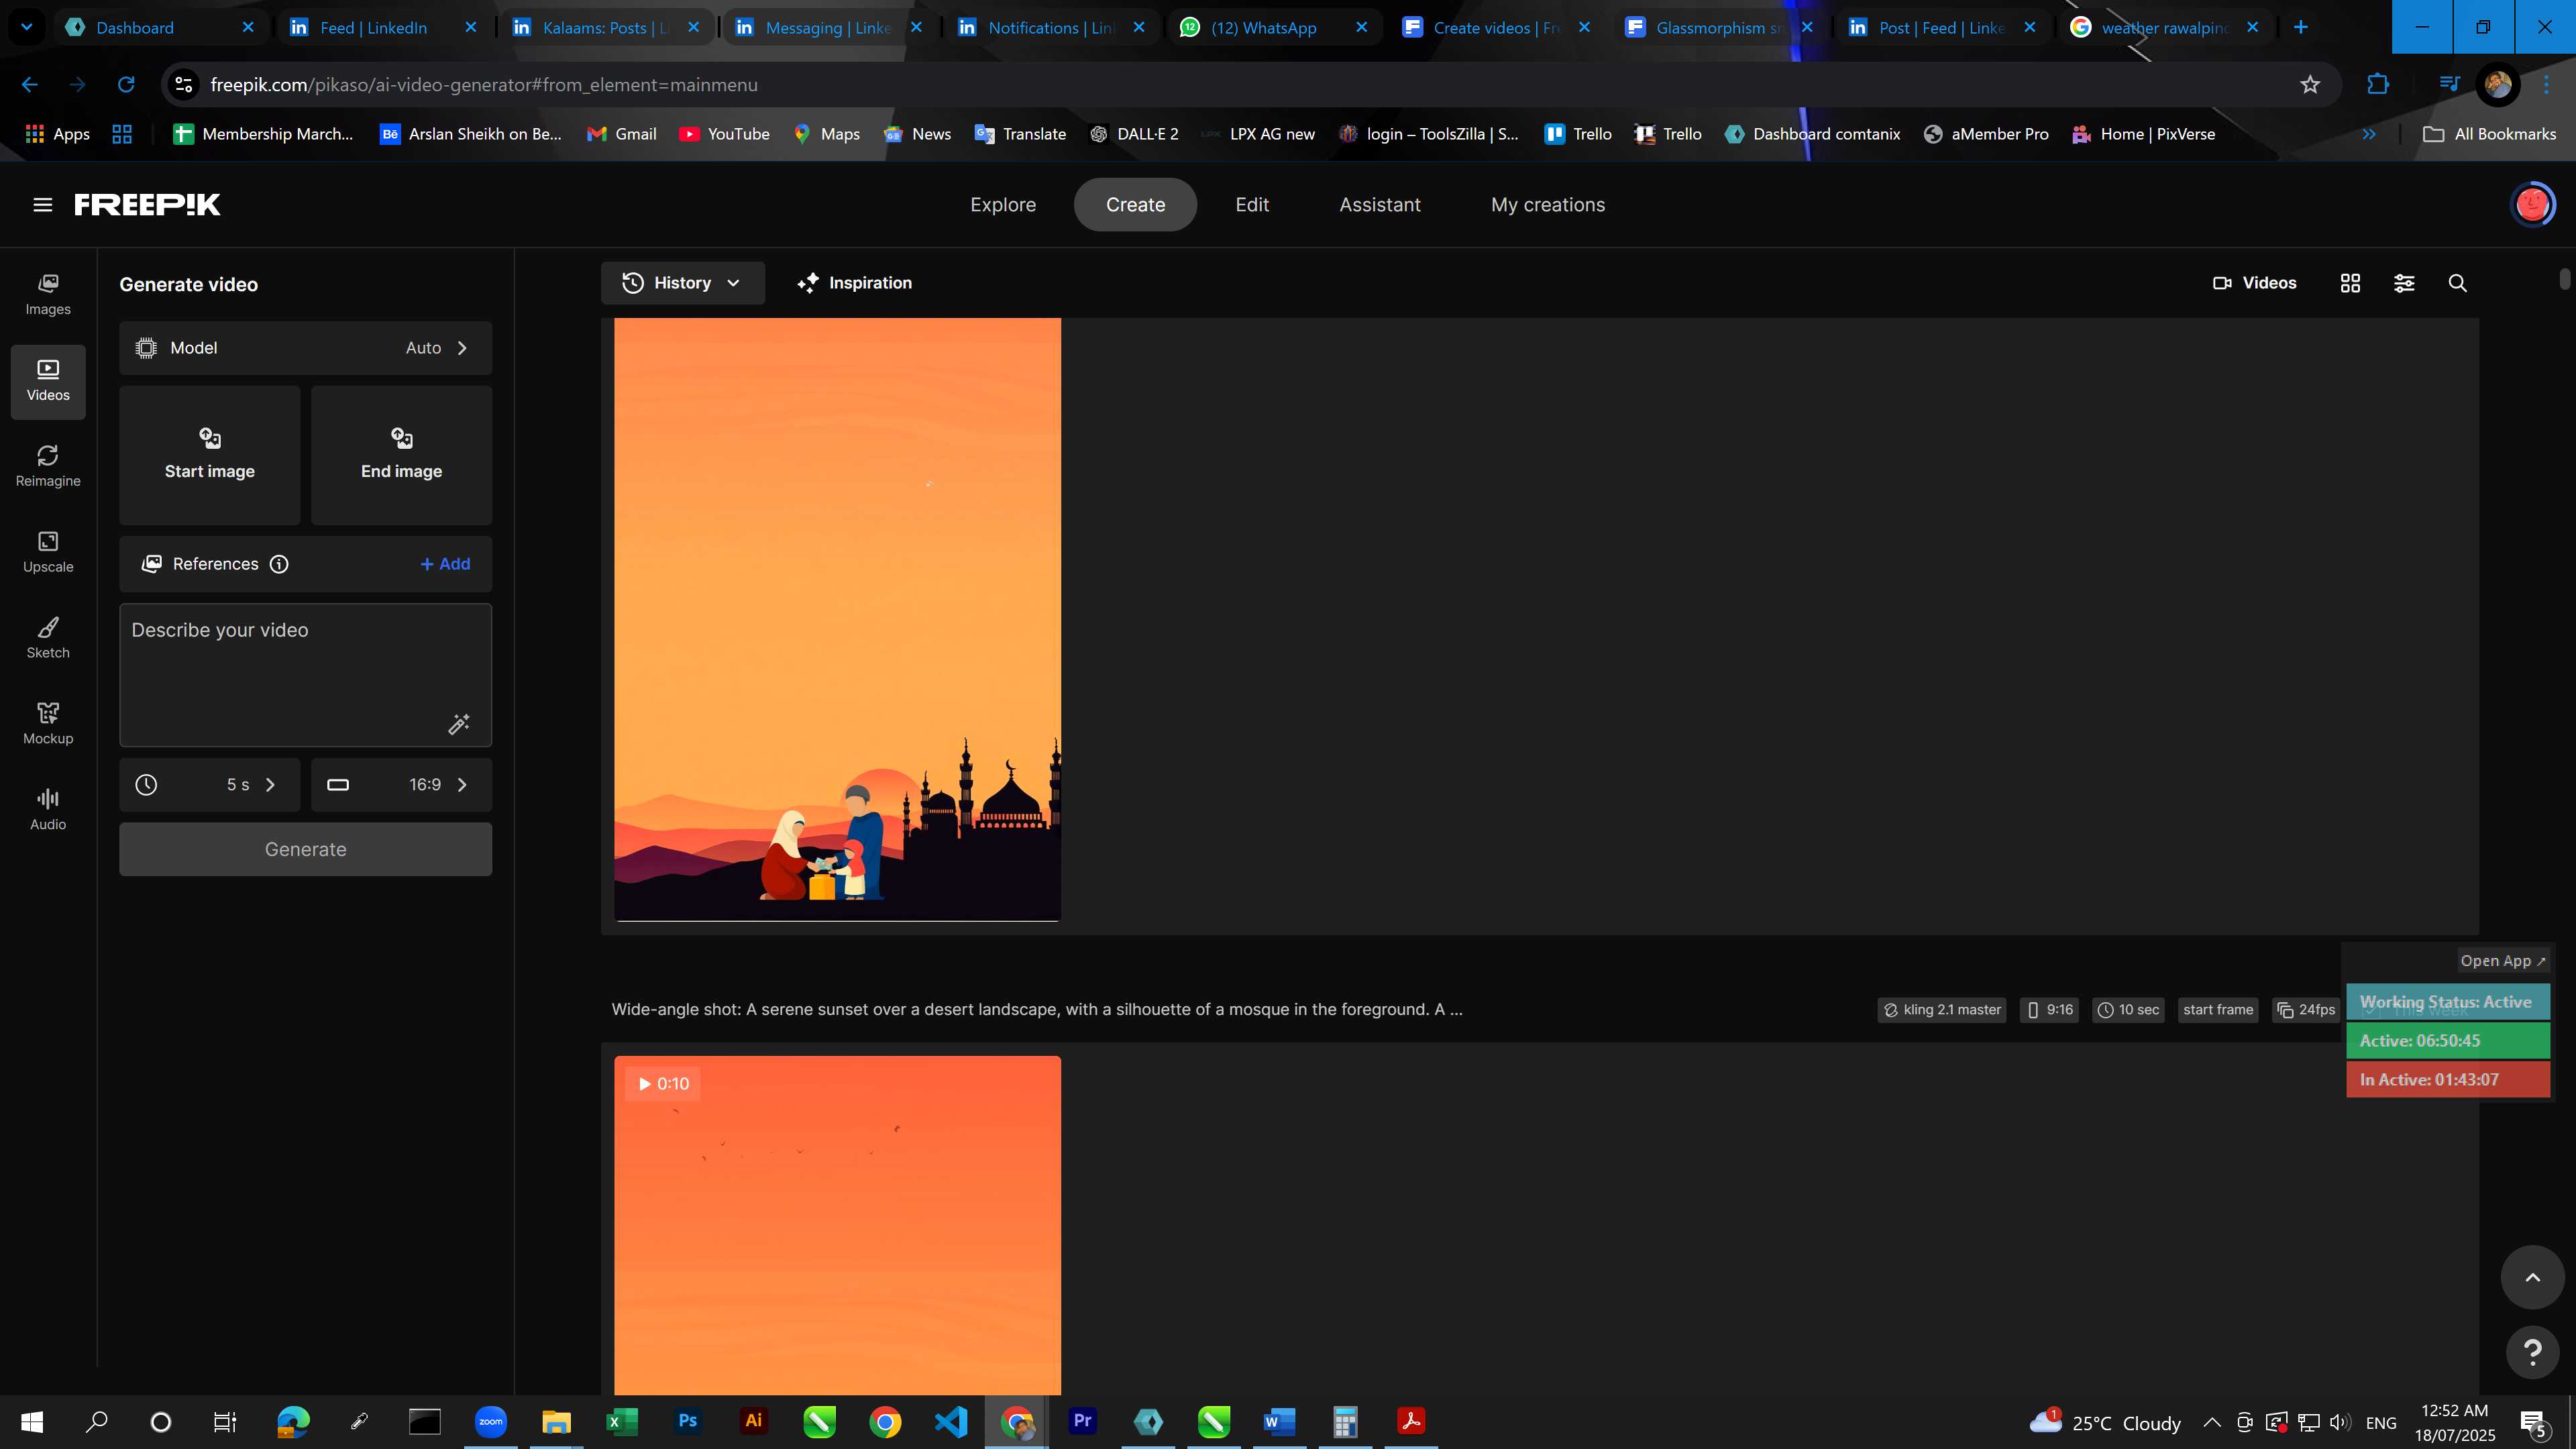Open the Audio tool
The width and height of the screenshot is (2576, 1449).
[x=48, y=810]
